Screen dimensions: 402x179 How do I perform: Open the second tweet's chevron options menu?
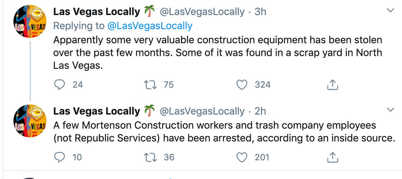(390, 110)
